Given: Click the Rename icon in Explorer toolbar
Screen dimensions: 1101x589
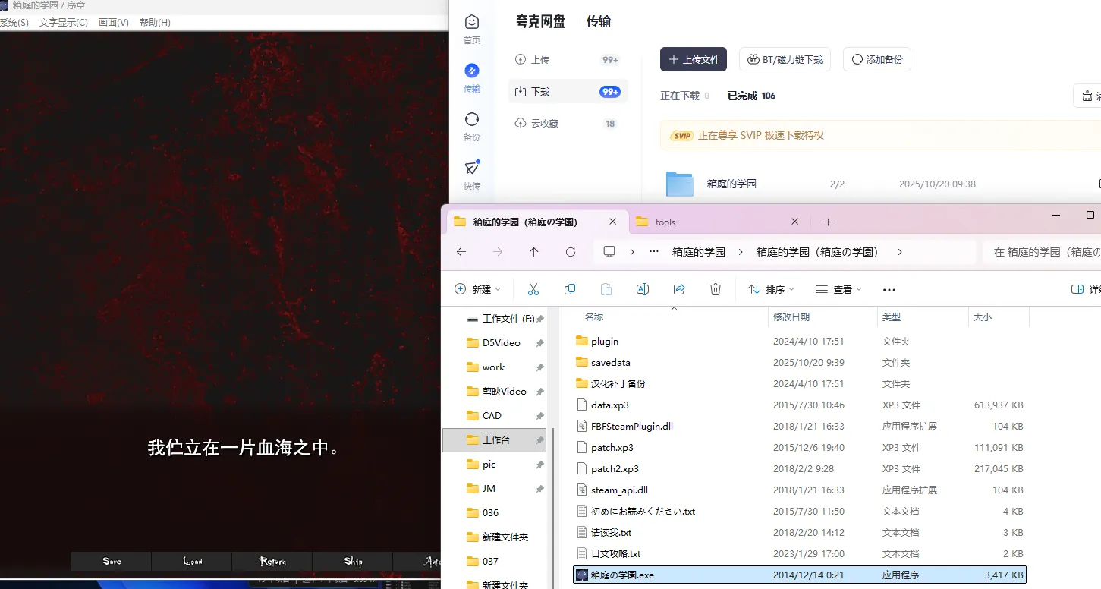Looking at the screenshot, I should 642,289.
